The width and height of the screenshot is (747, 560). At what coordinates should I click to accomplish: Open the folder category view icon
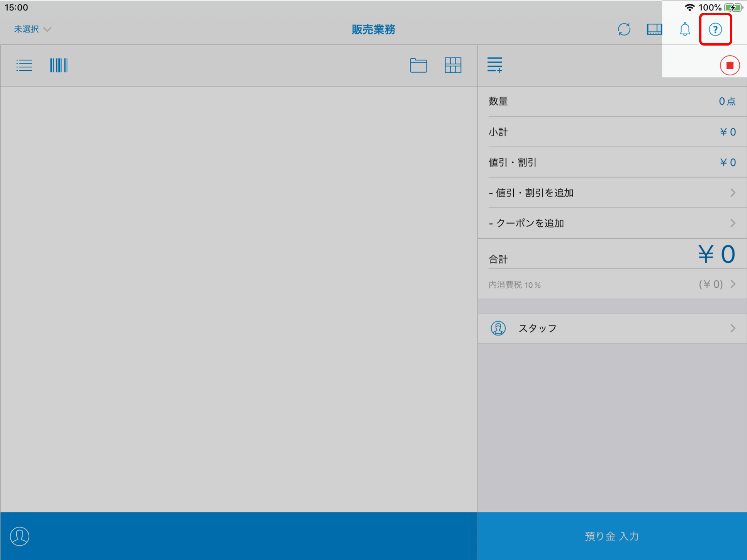(418, 65)
